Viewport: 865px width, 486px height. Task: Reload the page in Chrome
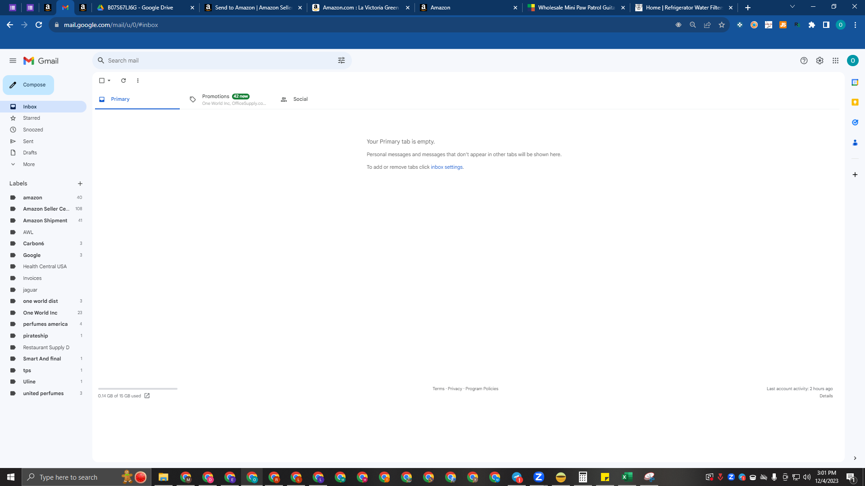39,25
